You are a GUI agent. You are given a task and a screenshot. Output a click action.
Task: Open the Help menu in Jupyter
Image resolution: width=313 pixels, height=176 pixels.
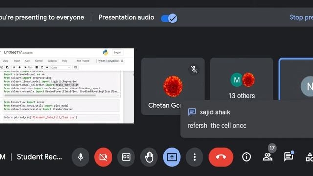pos(65,61)
